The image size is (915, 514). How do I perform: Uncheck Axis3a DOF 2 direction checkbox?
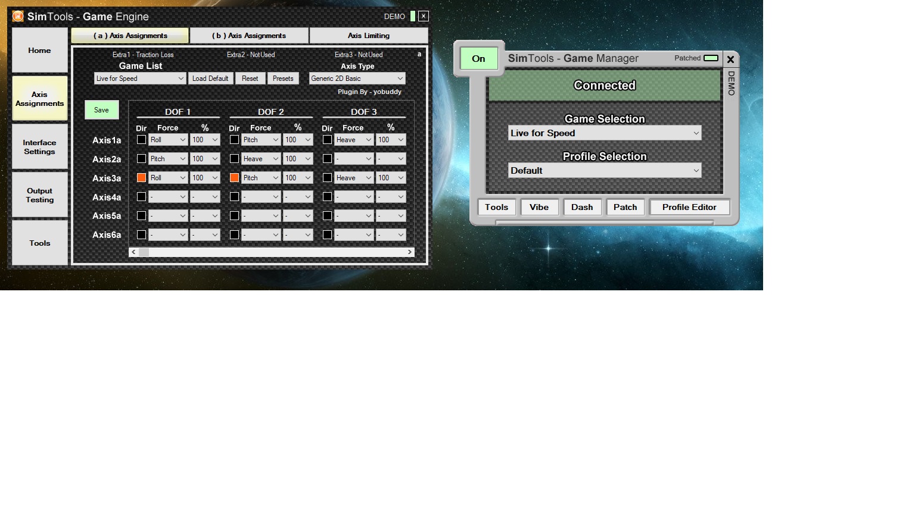[x=234, y=178]
